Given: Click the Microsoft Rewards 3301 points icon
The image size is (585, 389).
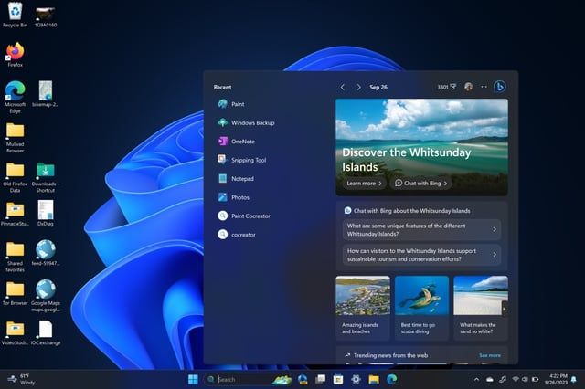Looking at the screenshot, I should [x=446, y=87].
